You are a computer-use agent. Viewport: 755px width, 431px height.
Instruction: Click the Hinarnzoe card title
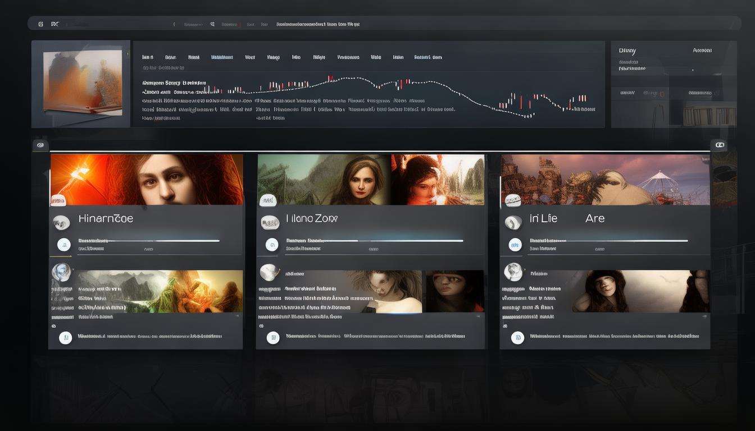[x=106, y=218]
